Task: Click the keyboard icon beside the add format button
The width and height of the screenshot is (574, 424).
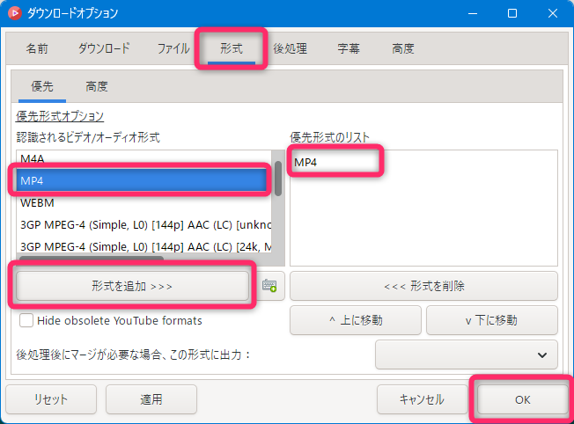Action: (269, 286)
